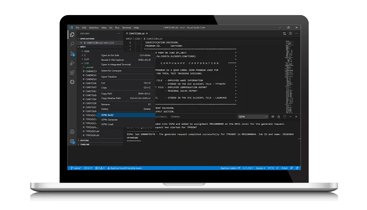
Task: Click AppScan found 0 security issues
Action: pyautogui.click(x=124, y=168)
